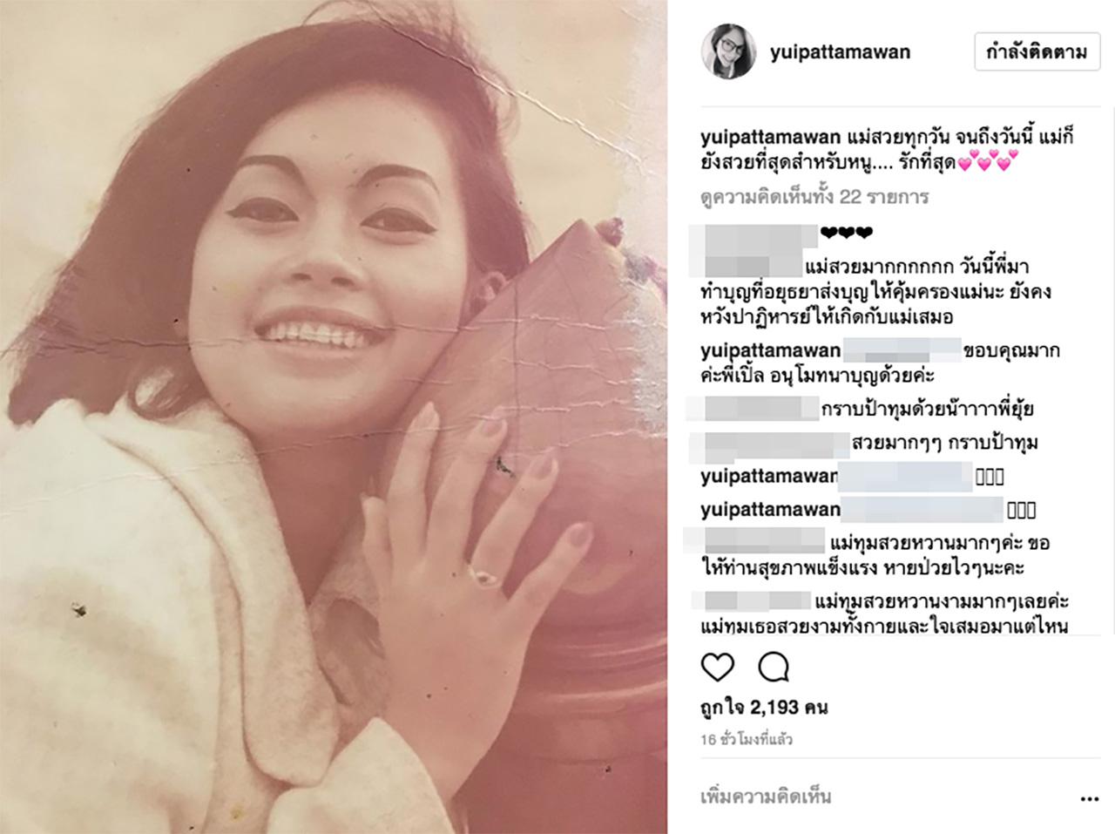Expand all 22 comments via ดูความคิดเห็นทั้ง 22 รายการ

(814, 197)
